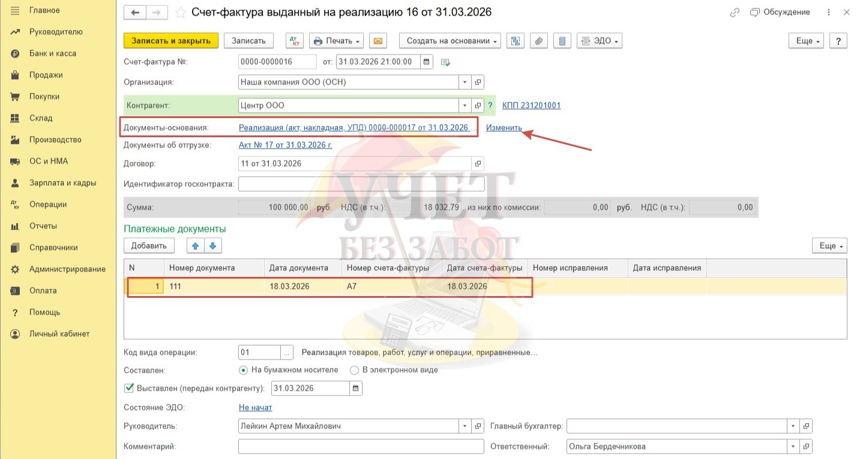Viewport: 857px width, 459px height.
Task: Open the Продажи section in sidebar
Action: point(46,75)
